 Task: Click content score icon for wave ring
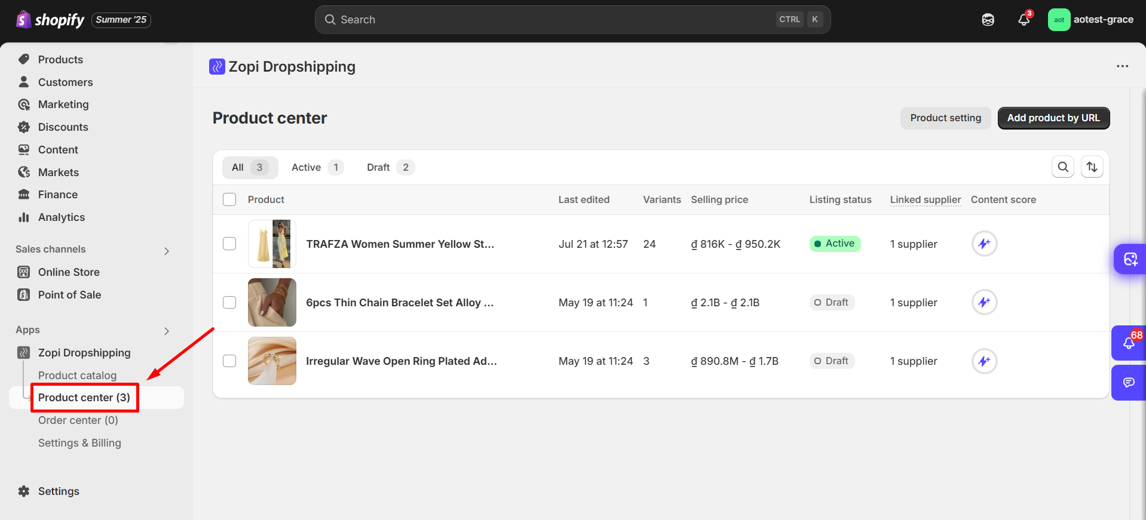click(x=984, y=361)
